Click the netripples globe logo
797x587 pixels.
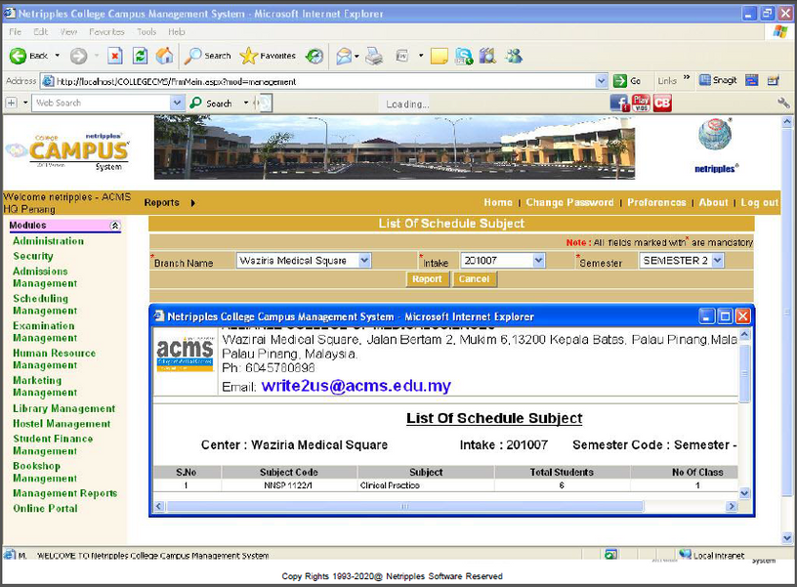pyautogui.click(x=715, y=135)
